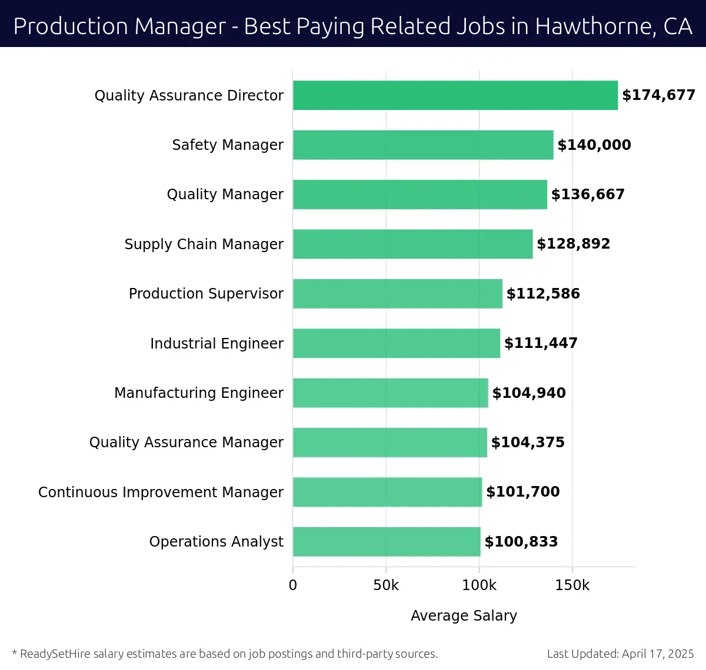Click the ReadySetHire salary estimates footnote
The image size is (706, 670).
(225, 654)
